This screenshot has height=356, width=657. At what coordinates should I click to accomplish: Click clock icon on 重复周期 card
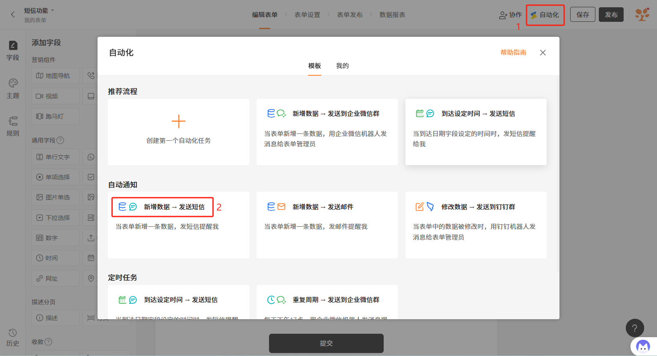pyautogui.click(x=271, y=300)
